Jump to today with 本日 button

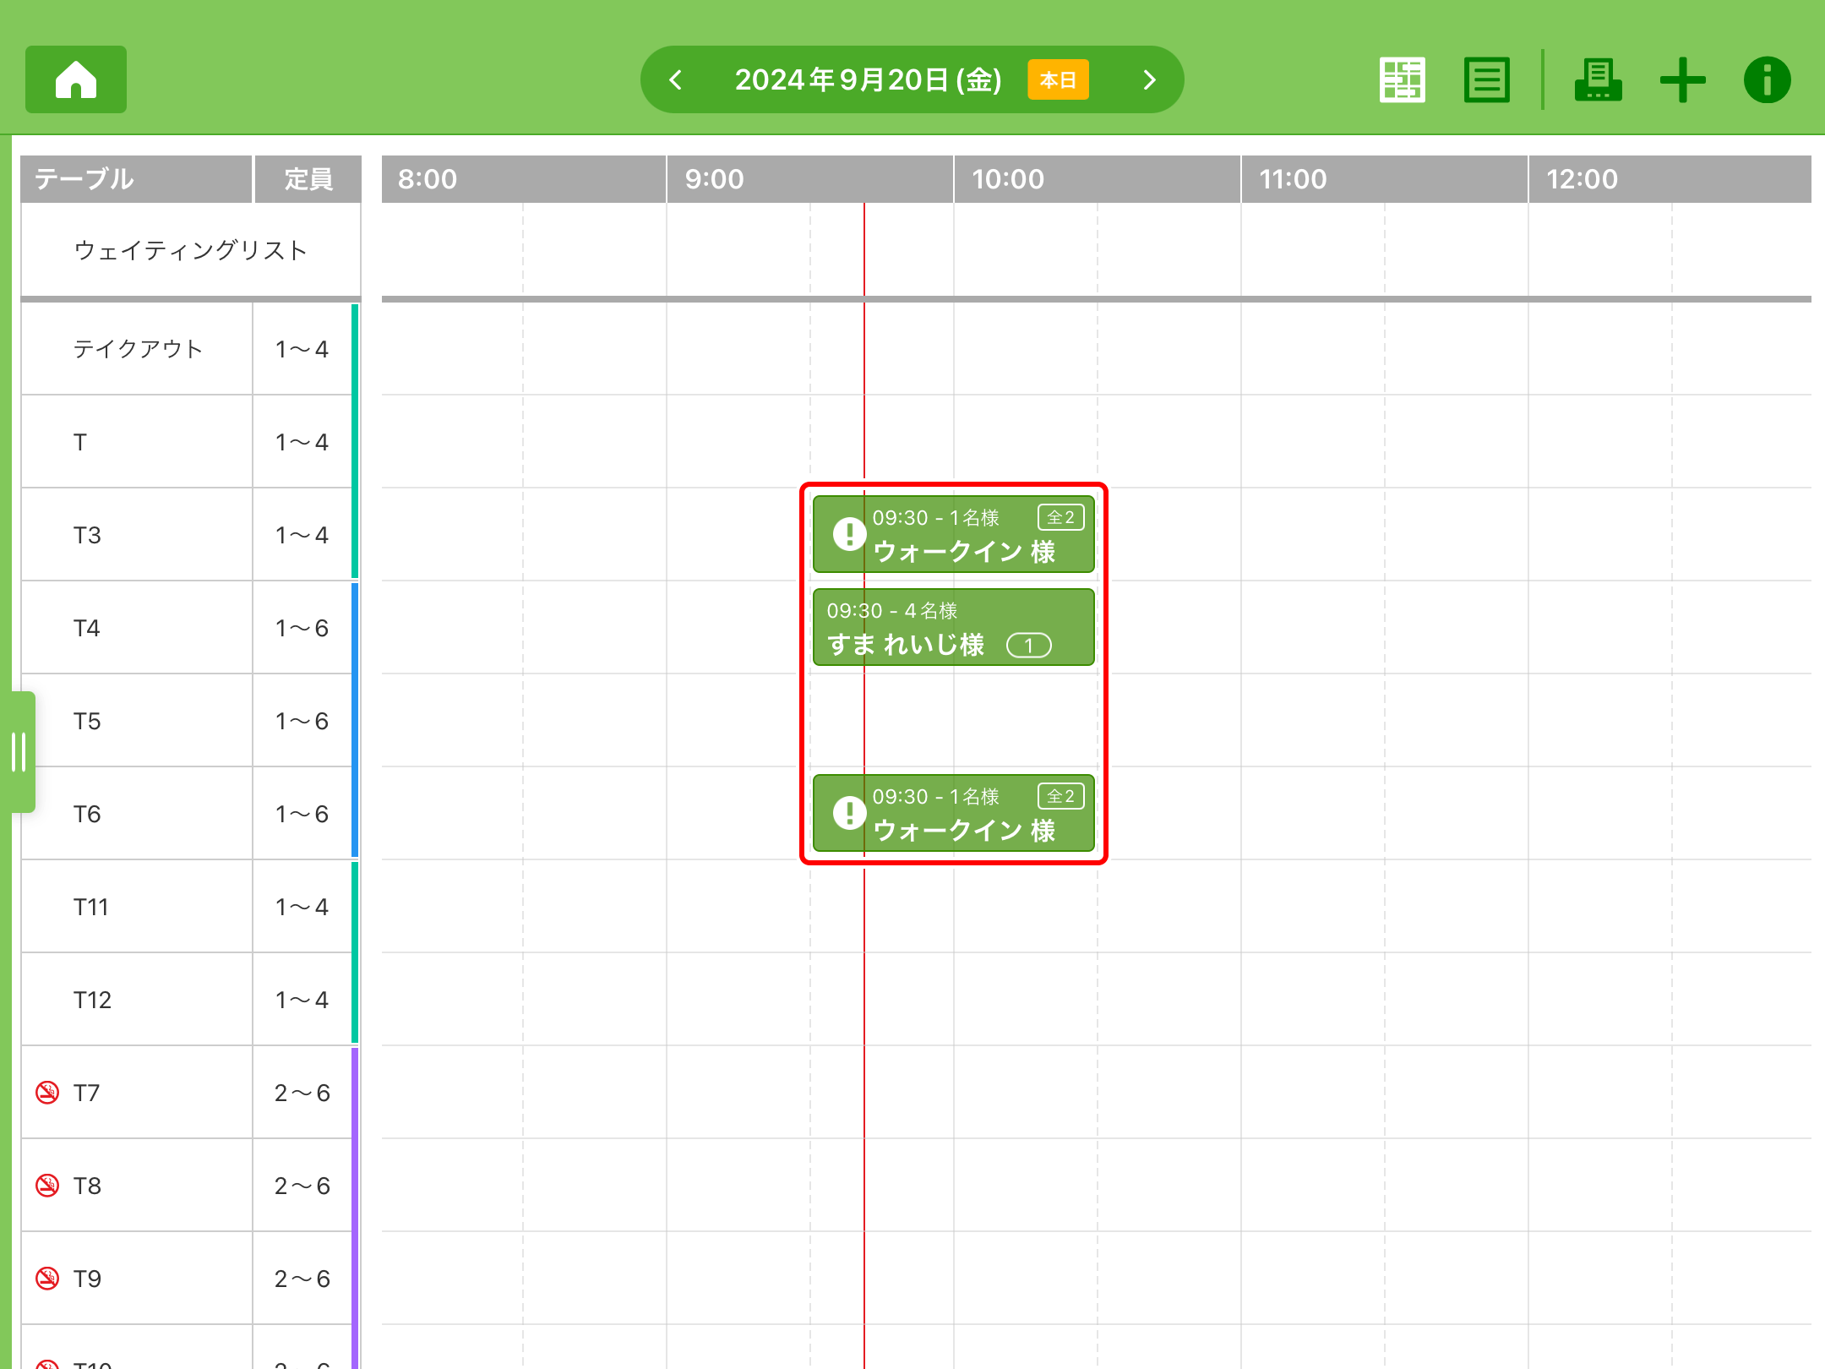click(1058, 79)
